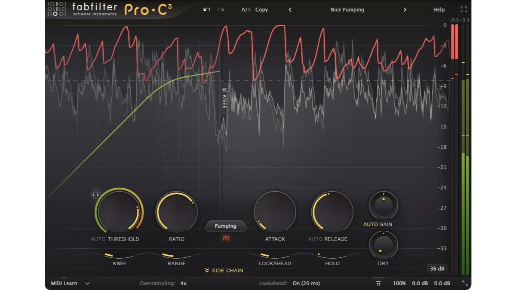Click the first 0.0 dB level value
This screenshot has width=516, height=290.
(x=420, y=284)
